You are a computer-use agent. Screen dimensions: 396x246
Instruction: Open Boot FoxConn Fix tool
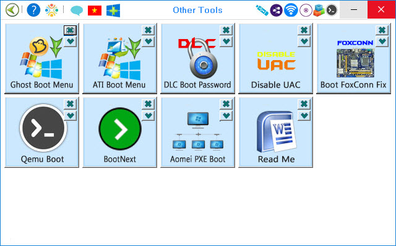[x=353, y=58]
